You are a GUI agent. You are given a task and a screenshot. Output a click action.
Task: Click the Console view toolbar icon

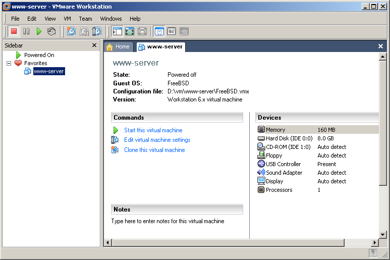click(184, 31)
